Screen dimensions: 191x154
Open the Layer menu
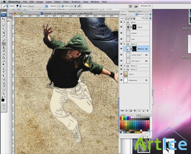(49, 2)
